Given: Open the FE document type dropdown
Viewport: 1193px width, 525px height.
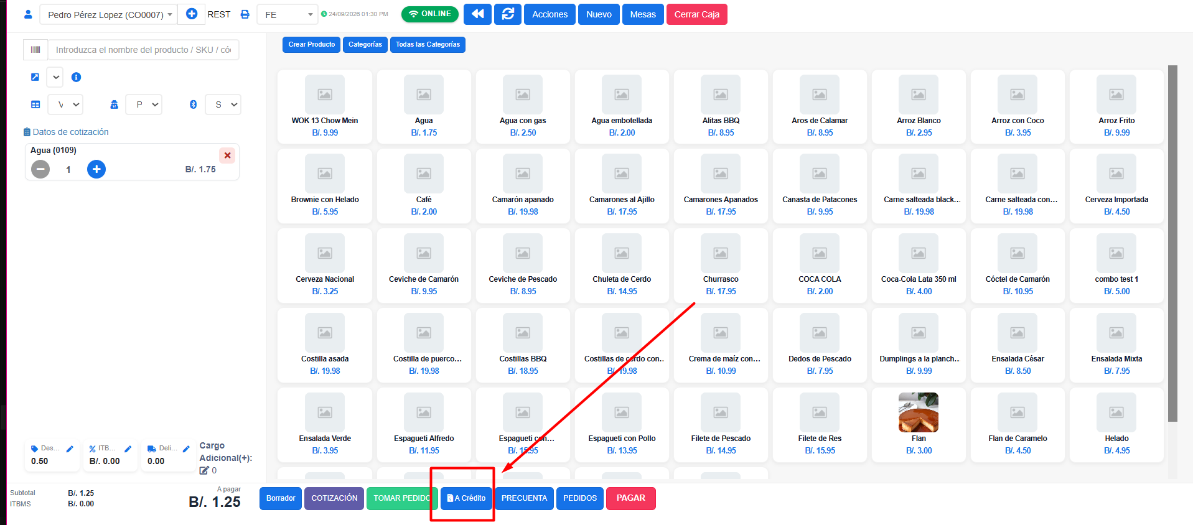Looking at the screenshot, I should pos(288,14).
